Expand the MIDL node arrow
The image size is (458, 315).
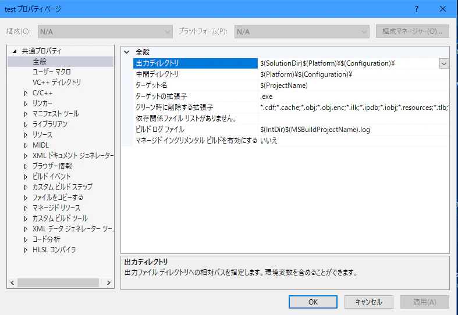[26, 145]
